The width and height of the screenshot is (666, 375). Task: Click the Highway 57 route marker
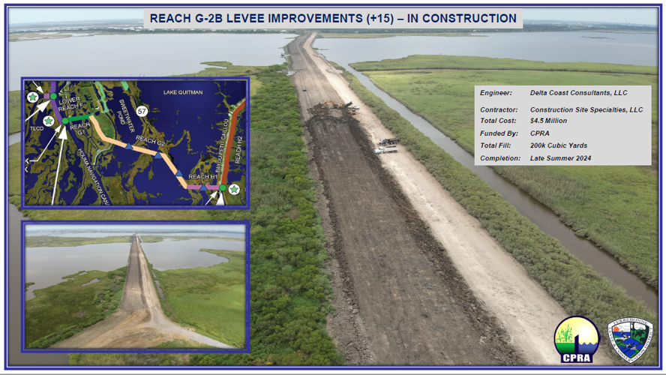(x=142, y=112)
